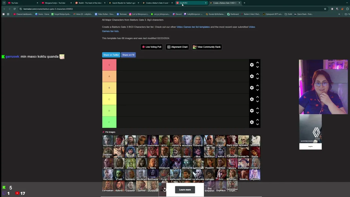Screen dimensions: 350x197
Task: Select the Raphael character image
Action: tap(221, 164)
